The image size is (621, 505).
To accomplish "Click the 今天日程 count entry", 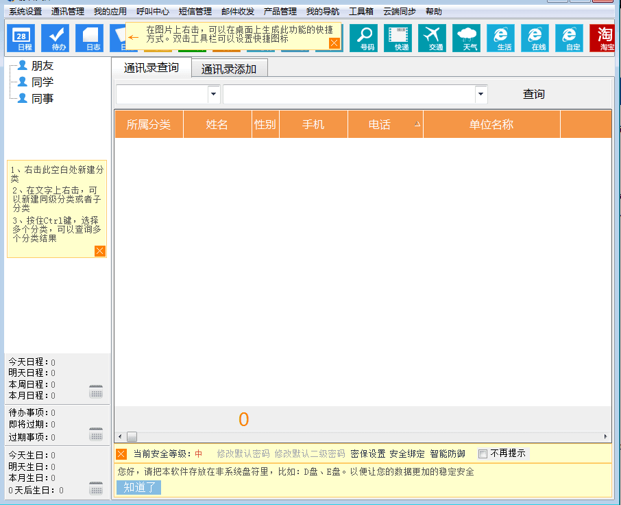I will coord(32,362).
